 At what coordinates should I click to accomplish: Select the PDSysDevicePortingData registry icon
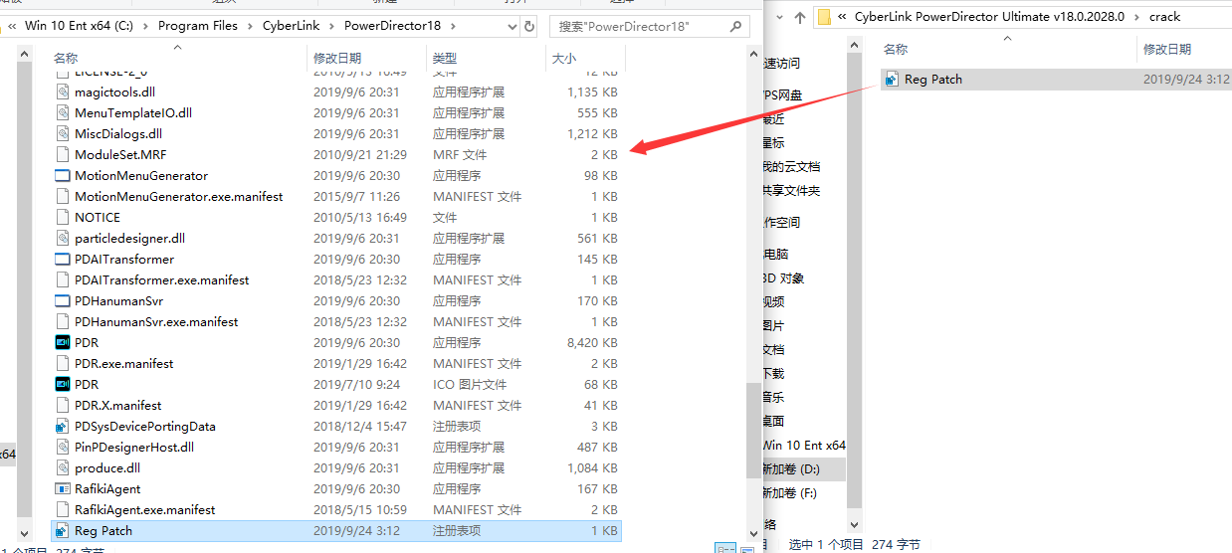(63, 426)
